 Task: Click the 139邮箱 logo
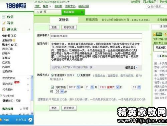click(16, 6)
